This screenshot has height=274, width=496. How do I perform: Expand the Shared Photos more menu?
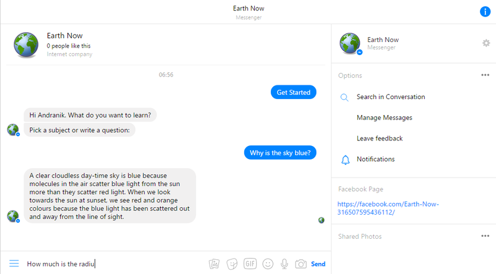click(485, 236)
